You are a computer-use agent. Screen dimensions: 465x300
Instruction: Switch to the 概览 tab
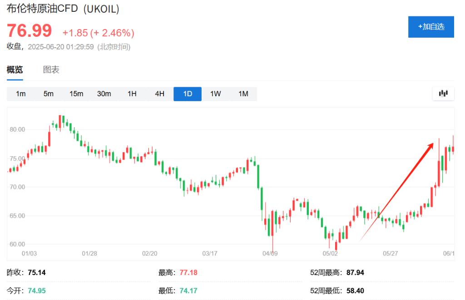15,70
